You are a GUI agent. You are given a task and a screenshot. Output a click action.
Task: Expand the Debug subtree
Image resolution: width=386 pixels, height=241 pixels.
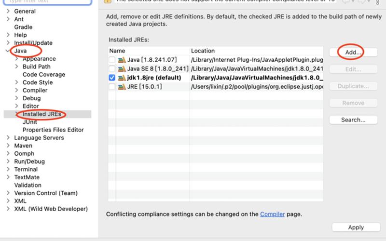click(x=16, y=98)
